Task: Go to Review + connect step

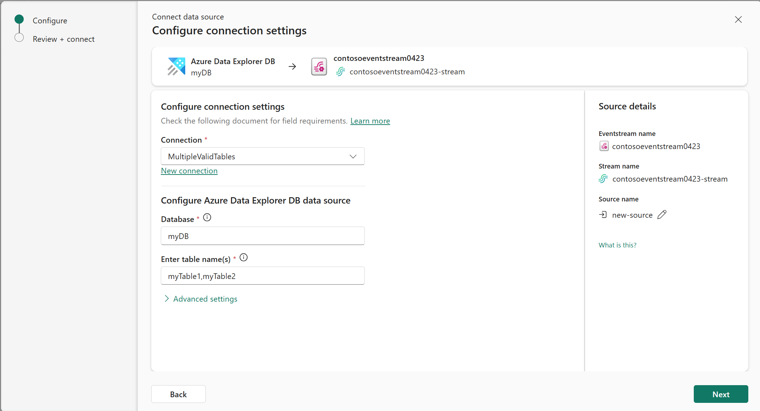Action: pos(63,39)
